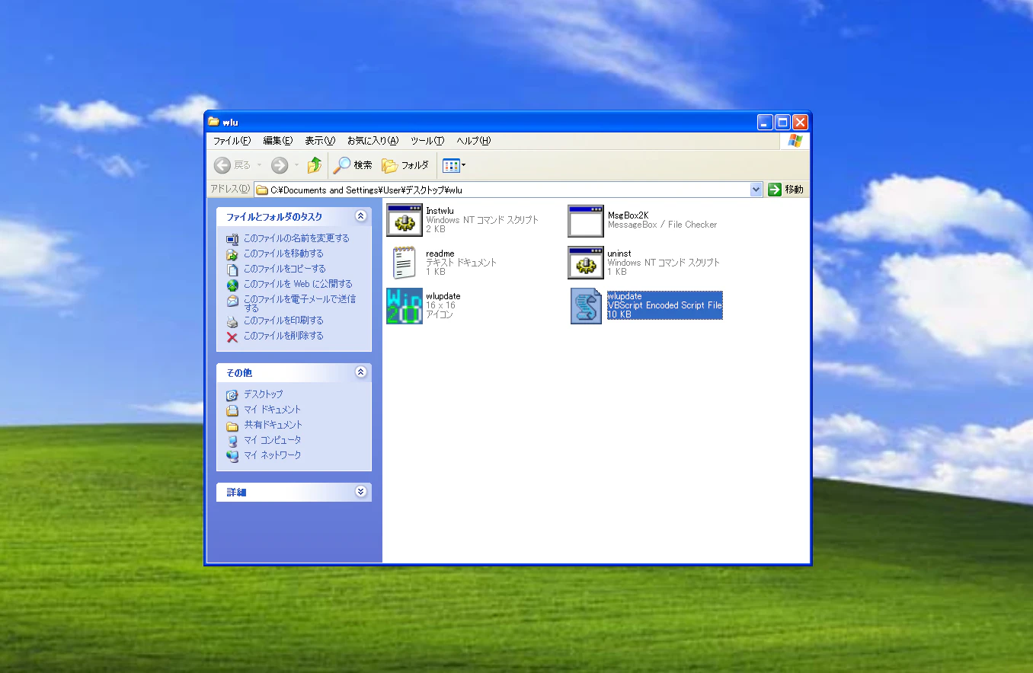
Task: Click the 'アドレス(D)' address bar label
Action: pos(230,190)
